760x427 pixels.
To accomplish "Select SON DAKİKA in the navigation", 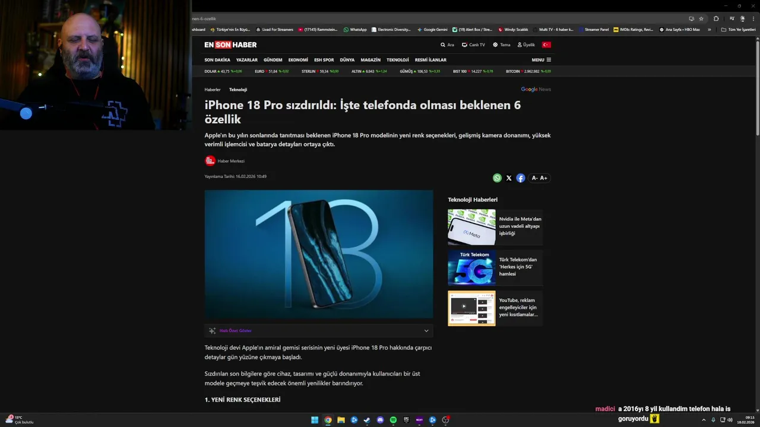I will [217, 60].
